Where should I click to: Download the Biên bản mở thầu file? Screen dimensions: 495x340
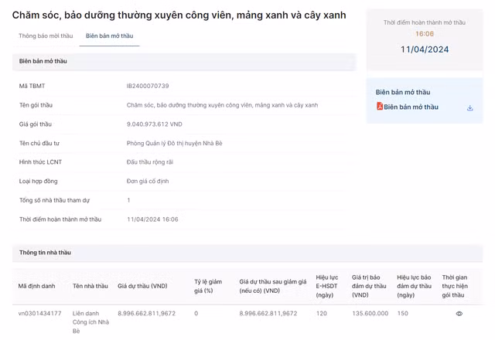pyautogui.click(x=469, y=107)
